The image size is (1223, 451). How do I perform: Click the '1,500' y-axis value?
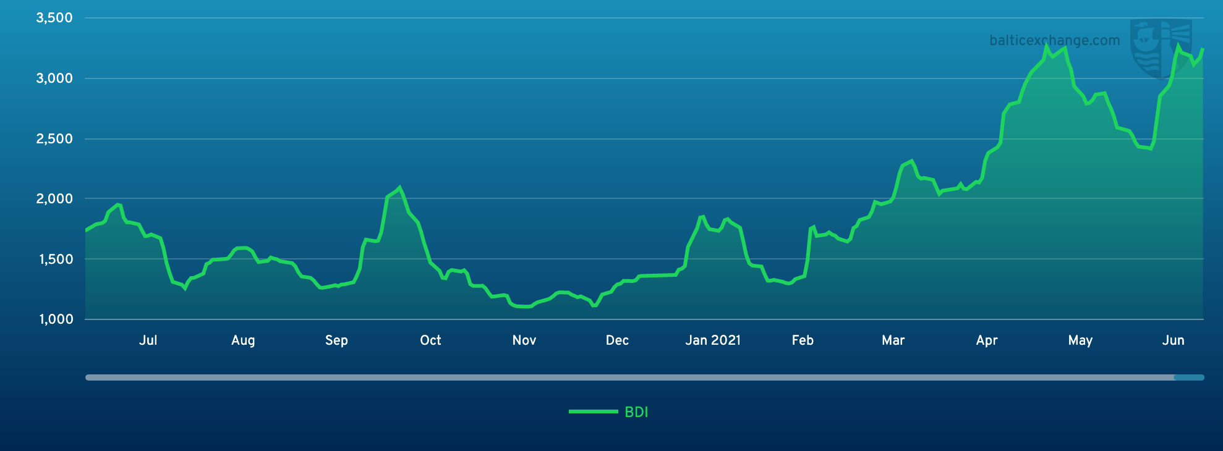point(56,259)
